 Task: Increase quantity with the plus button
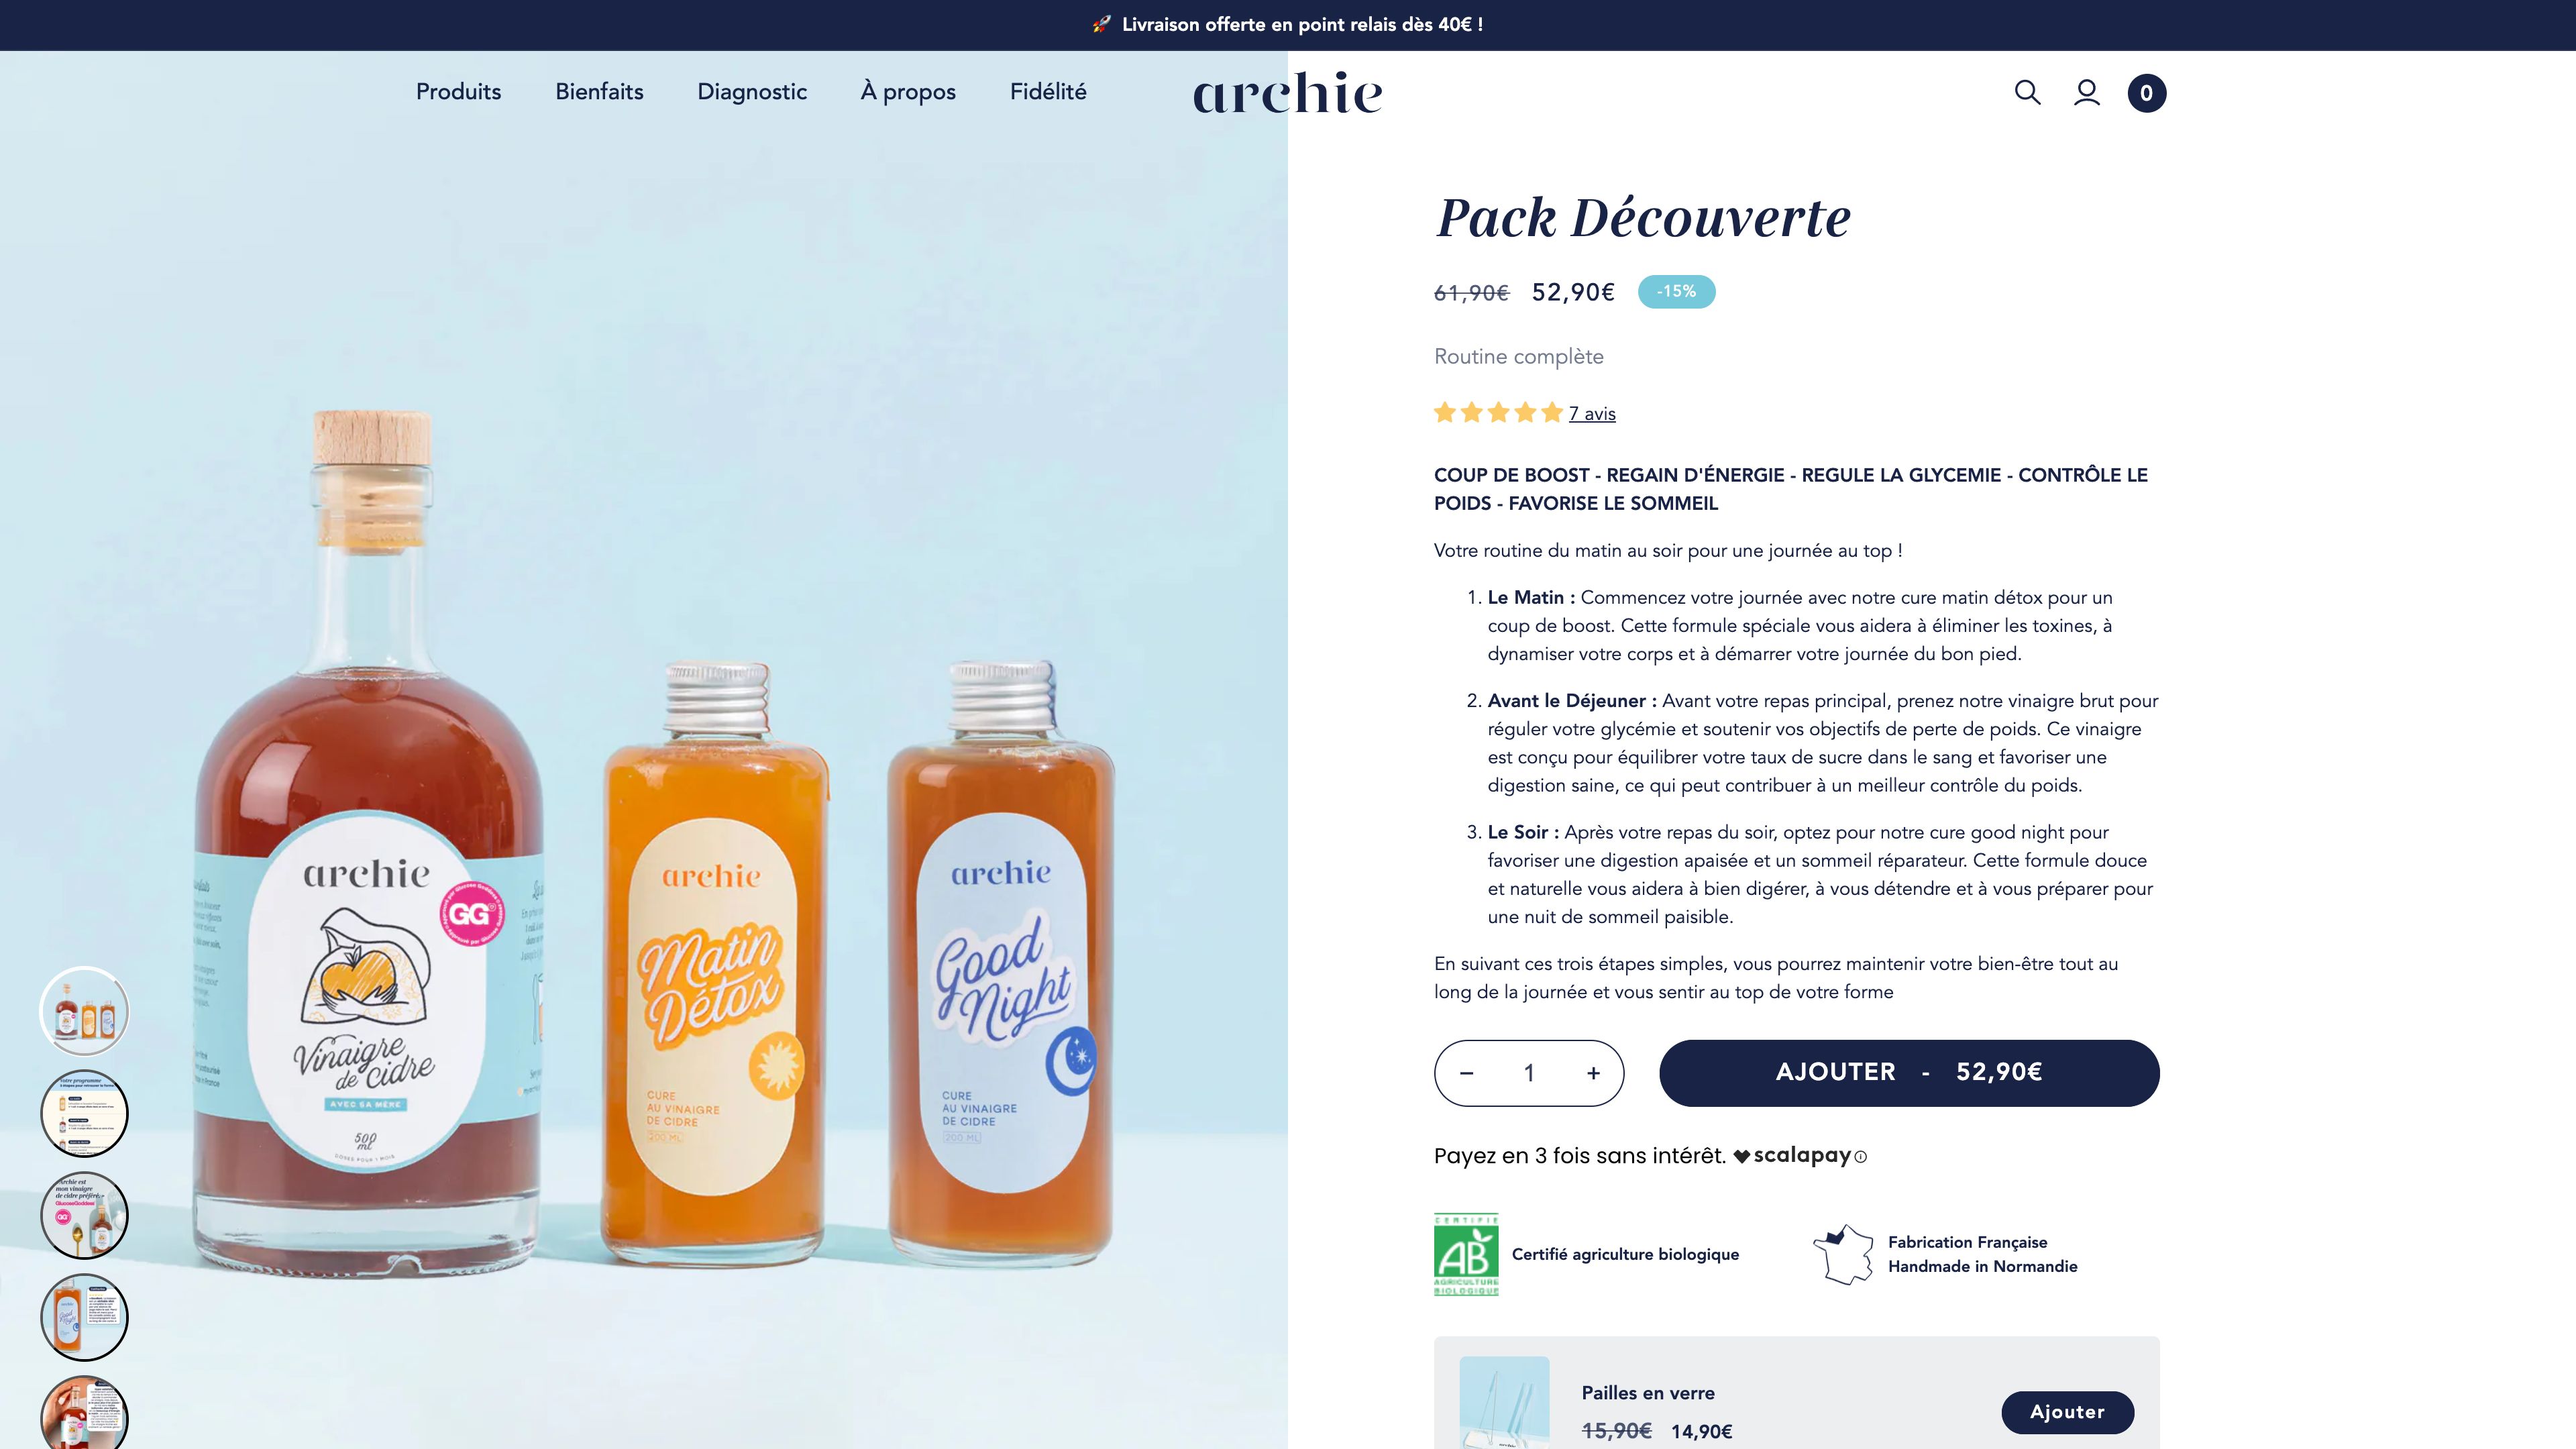click(x=1593, y=1073)
